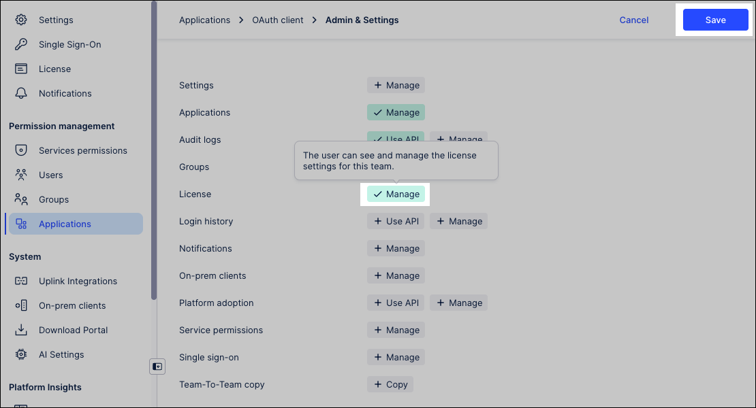756x408 pixels.
Task: Toggle Use API for Login history
Action: (396, 221)
